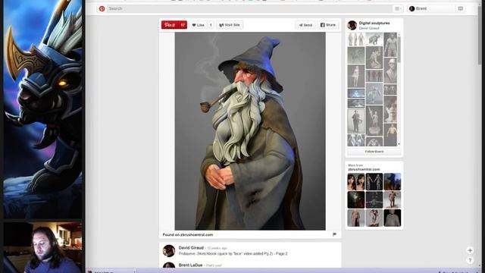This screenshot has height=273, width=485.
Task: Open the two body models thumbnail
Action: tap(374, 182)
